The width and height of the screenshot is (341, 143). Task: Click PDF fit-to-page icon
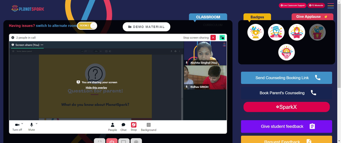click(x=106, y=52)
